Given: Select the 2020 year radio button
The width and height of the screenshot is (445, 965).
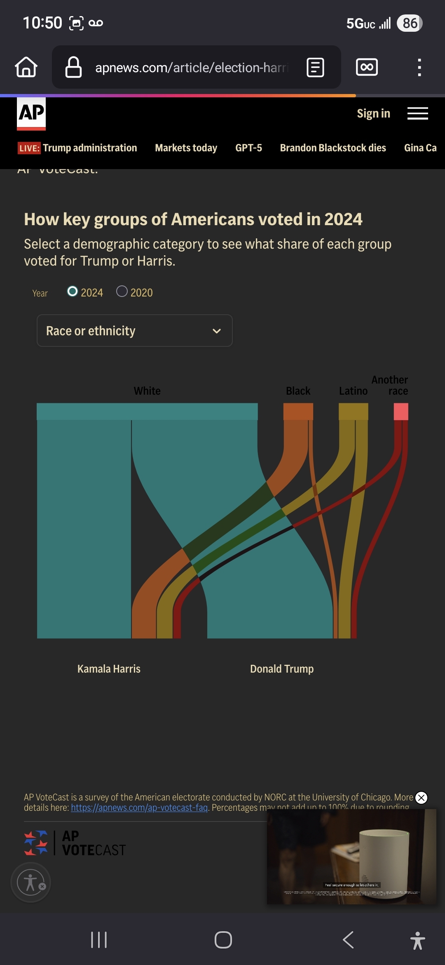Looking at the screenshot, I should (x=122, y=292).
